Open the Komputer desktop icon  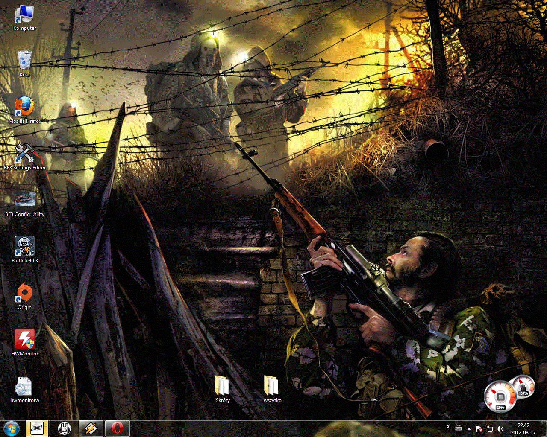tap(24, 18)
